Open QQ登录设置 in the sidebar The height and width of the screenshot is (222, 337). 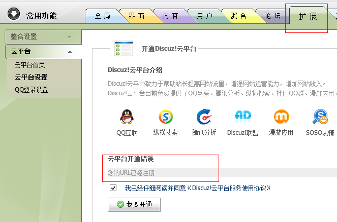click(x=32, y=90)
